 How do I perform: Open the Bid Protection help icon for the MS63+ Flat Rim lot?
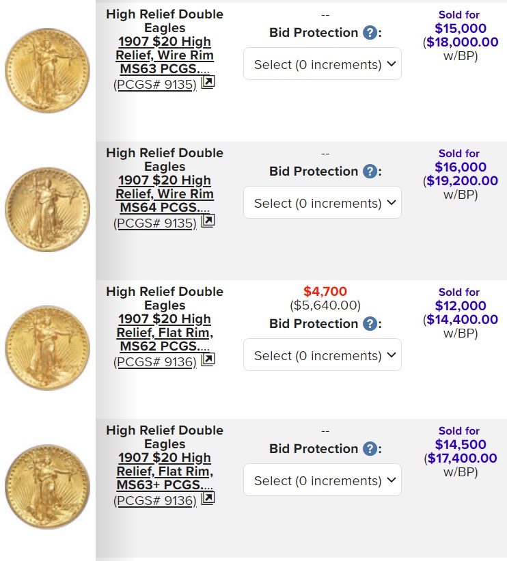coord(370,449)
